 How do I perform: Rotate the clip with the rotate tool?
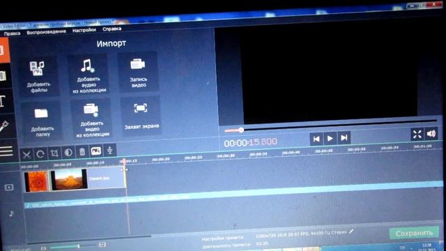[40, 154]
